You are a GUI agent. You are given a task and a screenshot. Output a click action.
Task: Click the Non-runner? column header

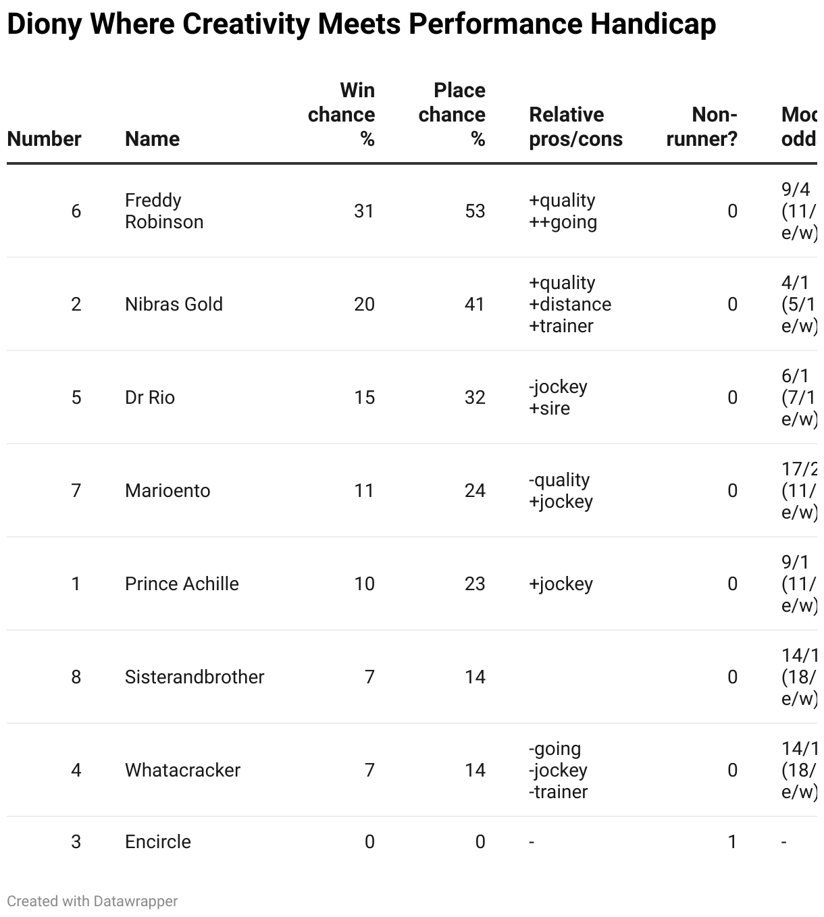[x=702, y=126]
